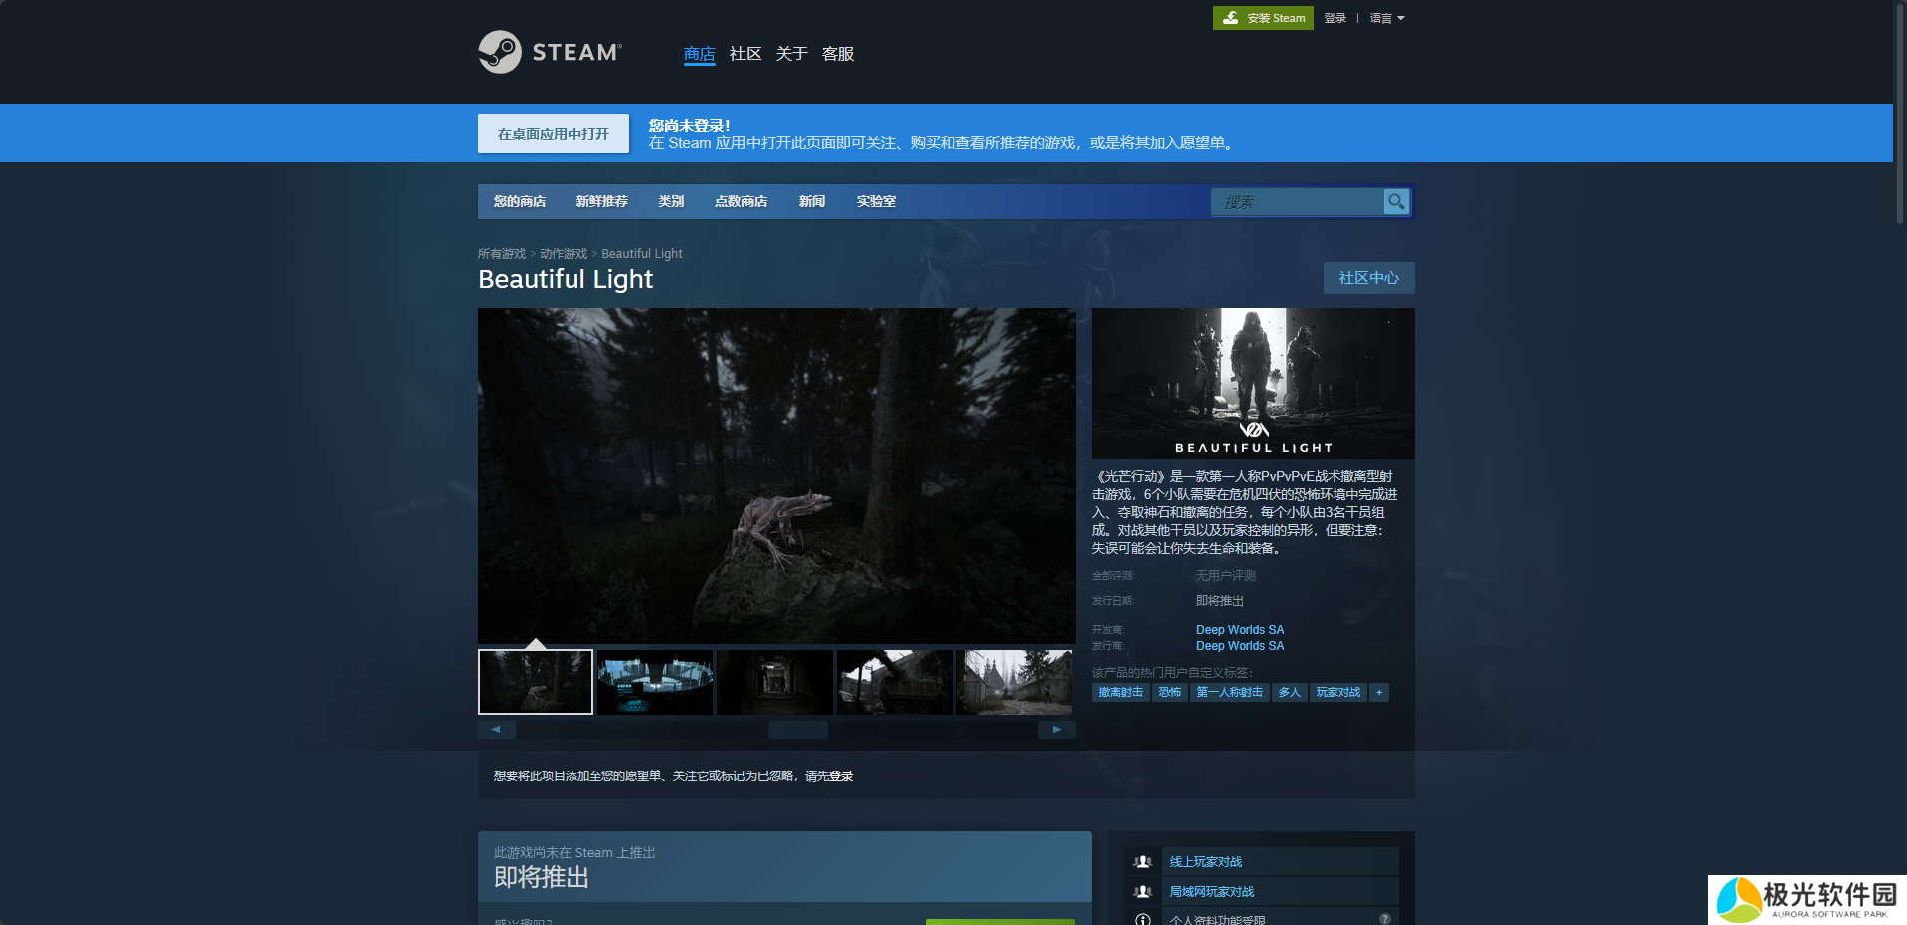The width and height of the screenshot is (1907, 925).
Task: Select the second screenshot thumbnail
Action: [655, 682]
